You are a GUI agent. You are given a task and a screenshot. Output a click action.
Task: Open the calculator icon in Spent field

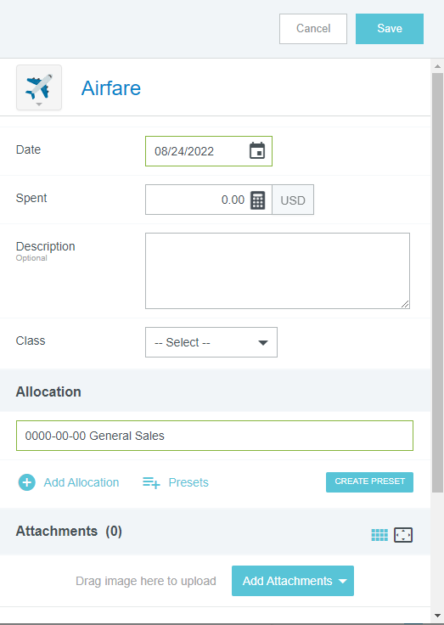point(257,200)
